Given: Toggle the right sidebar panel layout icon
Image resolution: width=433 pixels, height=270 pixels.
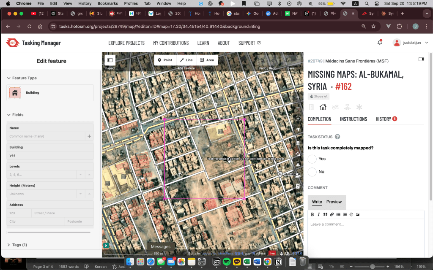Looking at the screenshot, I should [421, 59].
